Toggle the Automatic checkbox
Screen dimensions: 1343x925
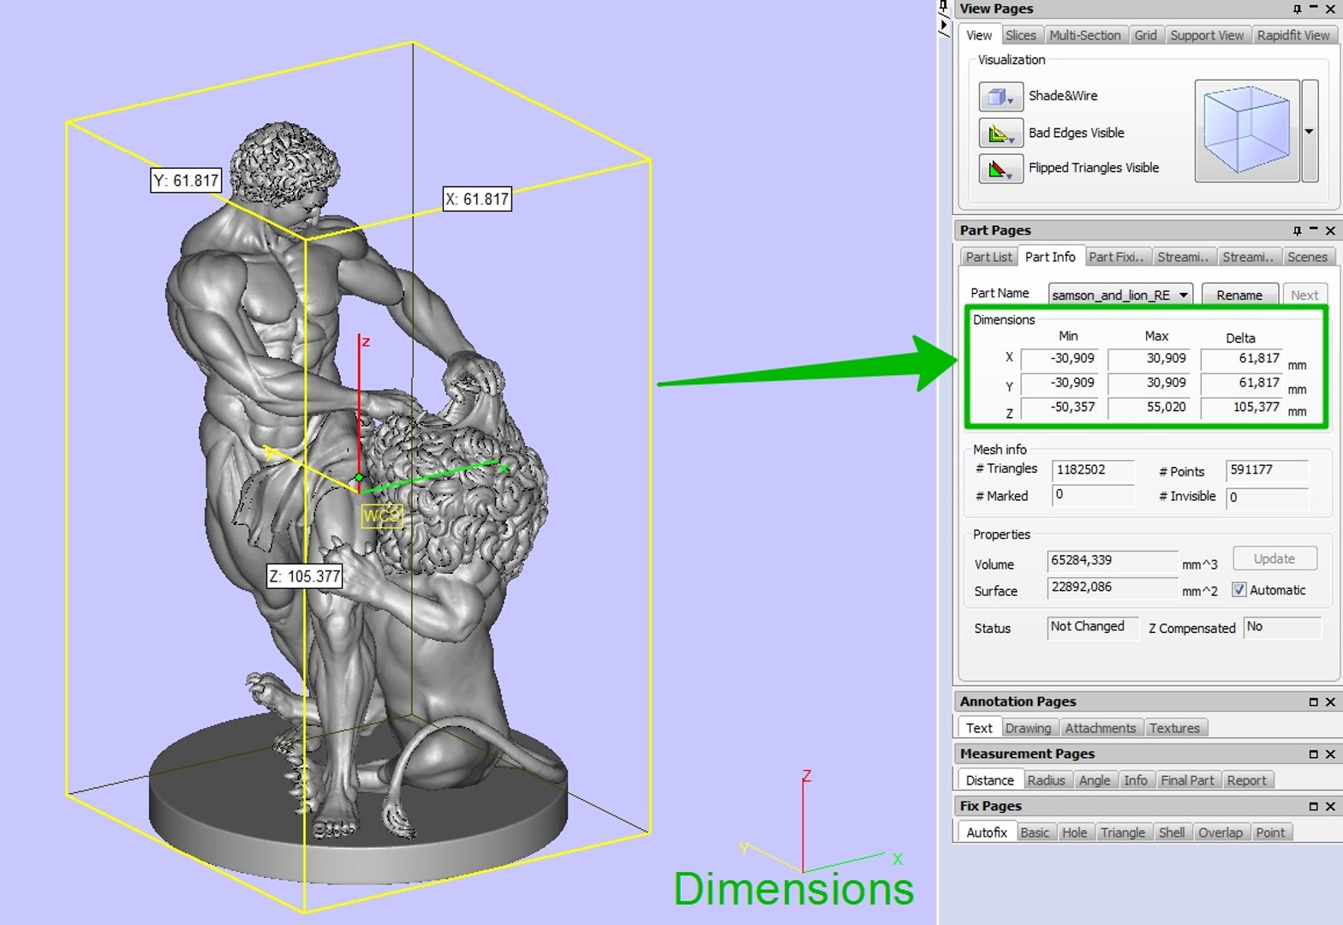1239,590
